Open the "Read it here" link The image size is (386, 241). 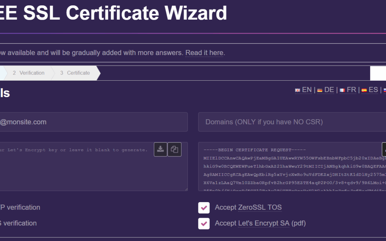(x=204, y=52)
